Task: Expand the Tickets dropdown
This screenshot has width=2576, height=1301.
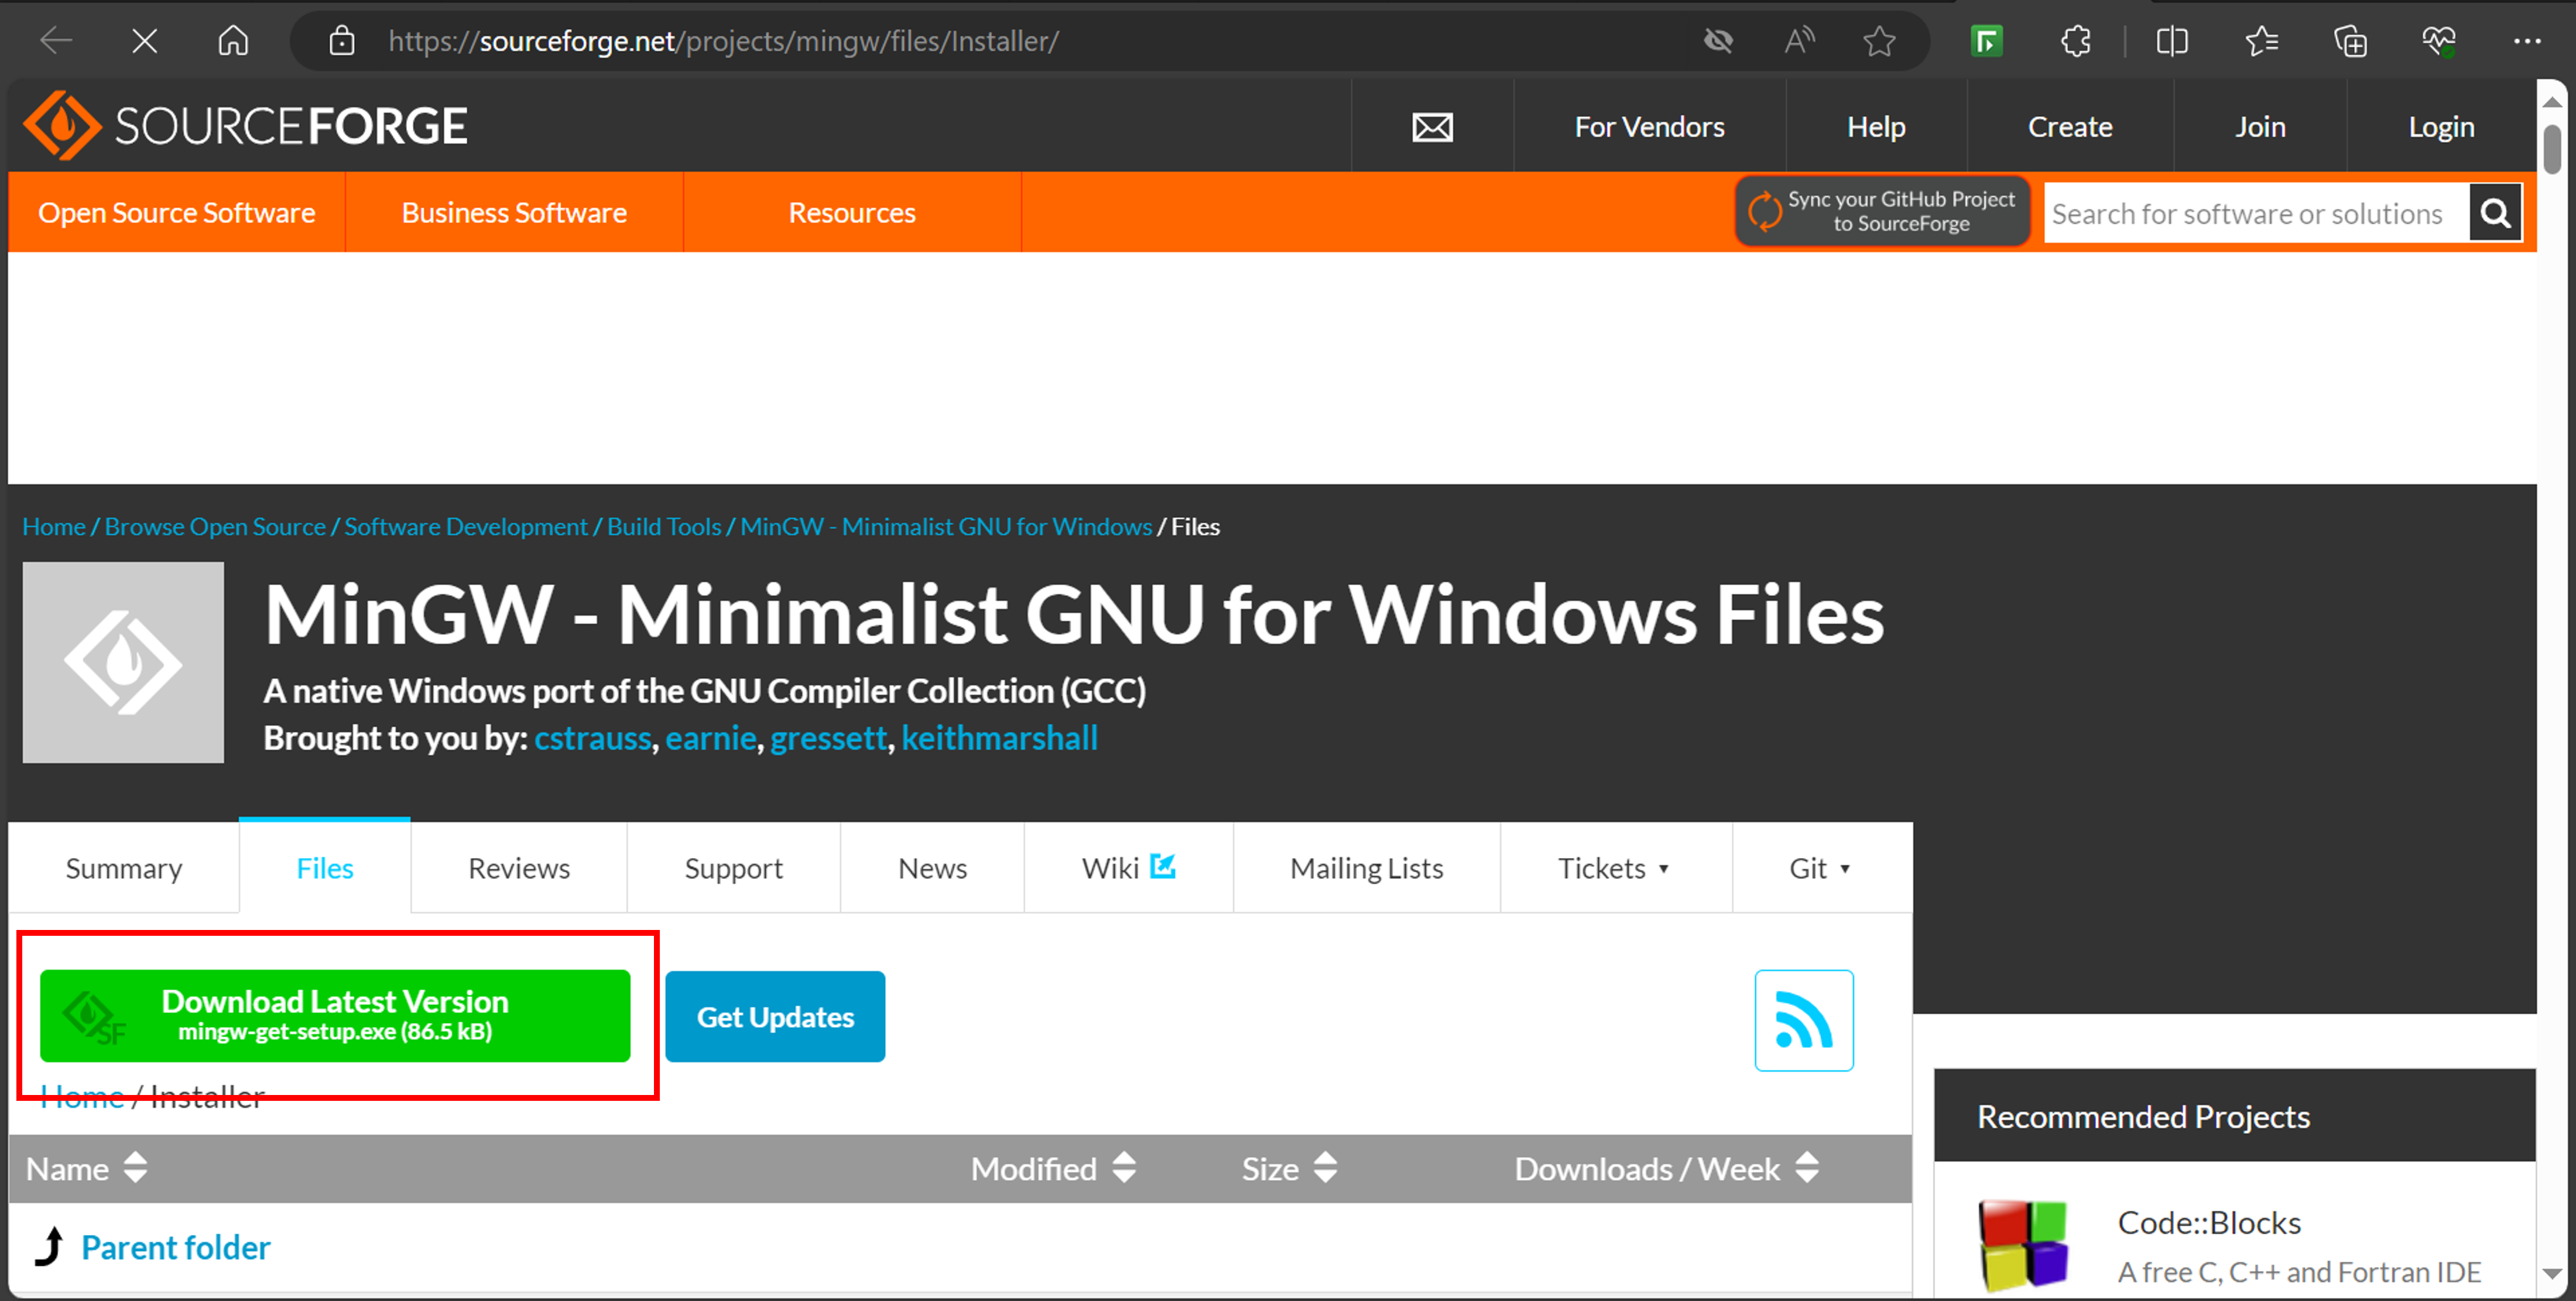Action: click(1613, 868)
